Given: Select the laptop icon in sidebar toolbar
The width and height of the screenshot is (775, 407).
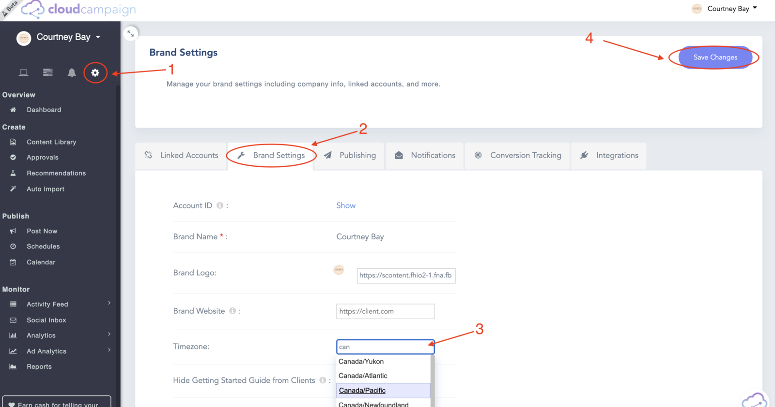Looking at the screenshot, I should point(23,73).
